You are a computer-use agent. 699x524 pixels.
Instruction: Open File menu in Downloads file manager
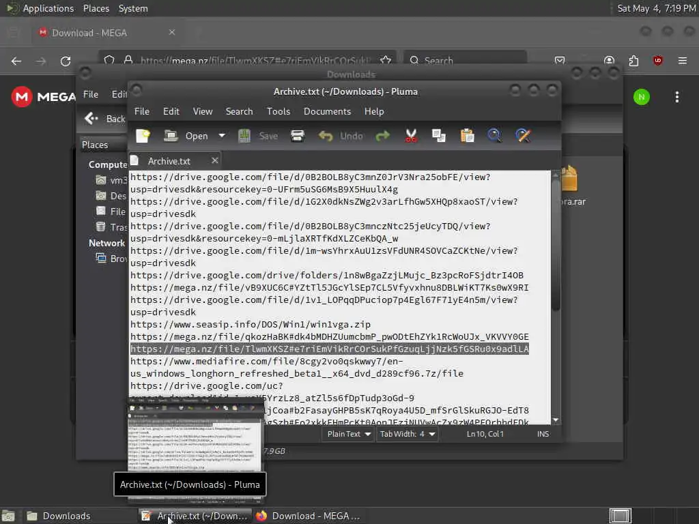point(91,94)
